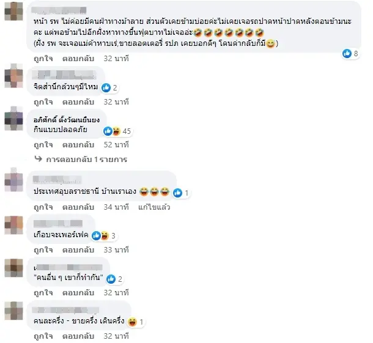This screenshot has height=343, width=373.
Task: Click the 34 นาที timestamp
Action: 116,207
